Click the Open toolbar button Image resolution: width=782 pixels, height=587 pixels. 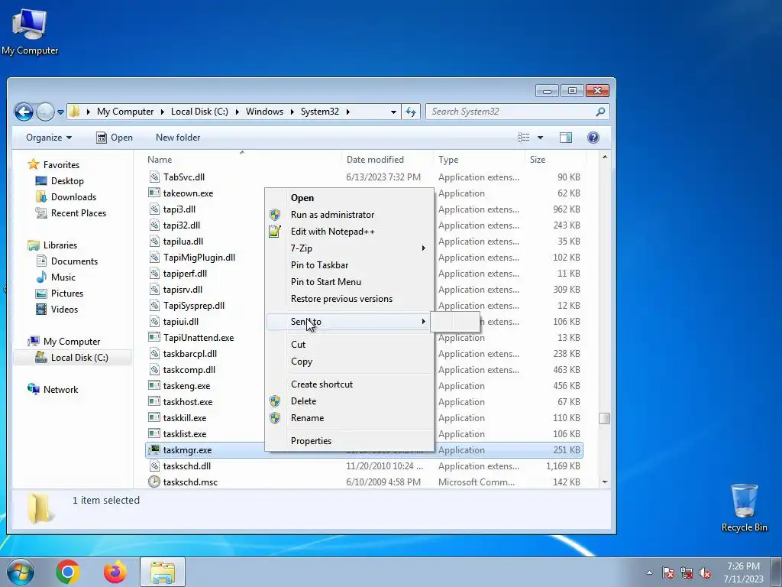[x=115, y=138]
